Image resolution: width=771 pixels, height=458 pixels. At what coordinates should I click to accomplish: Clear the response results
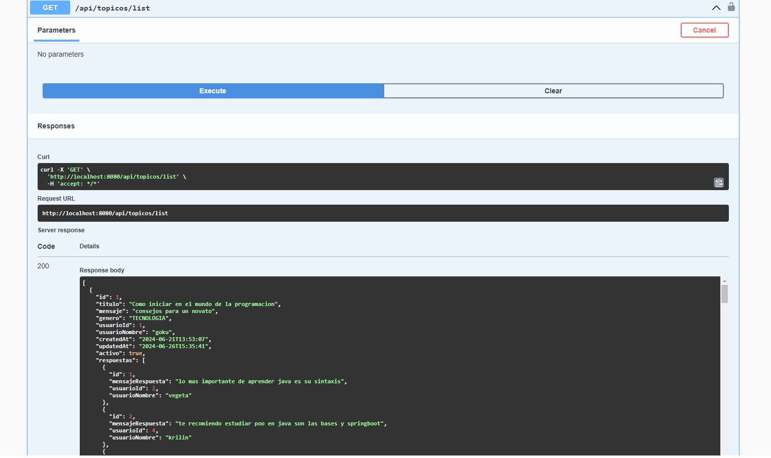tap(553, 91)
